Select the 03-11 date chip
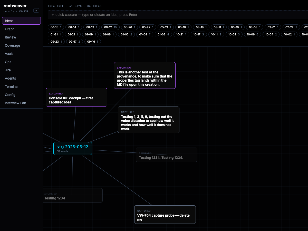 [219, 27]
